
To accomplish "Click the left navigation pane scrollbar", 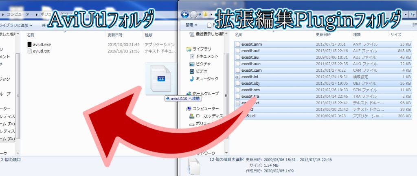I will click(18, 94).
